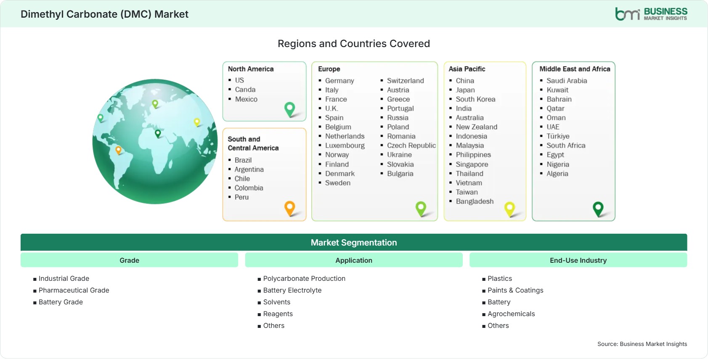Click 'Agrochemicals' list item
This screenshot has height=359, width=708.
[511, 314]
